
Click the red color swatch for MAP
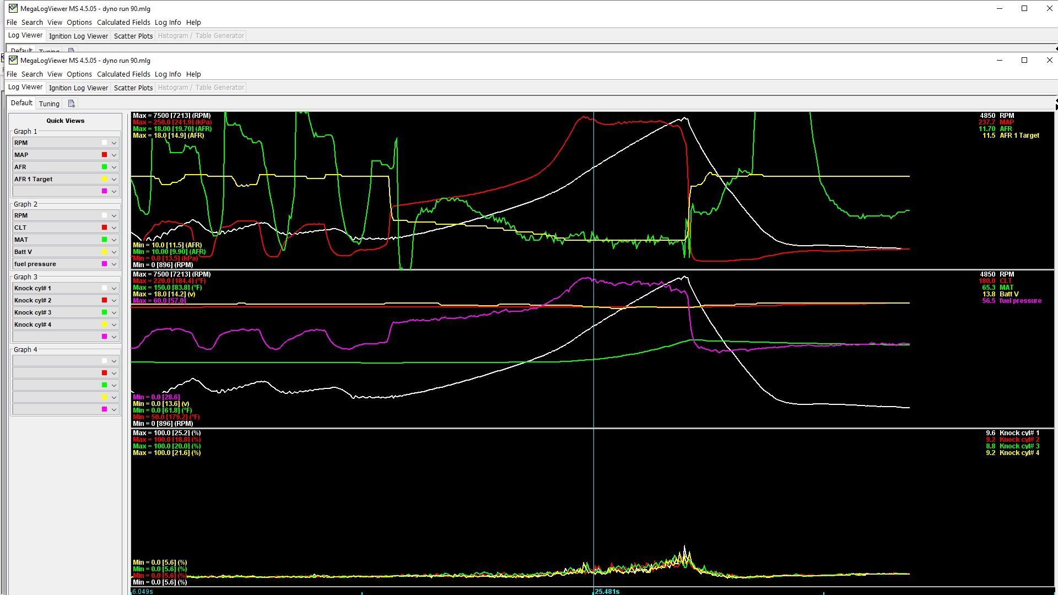(104, 155)
